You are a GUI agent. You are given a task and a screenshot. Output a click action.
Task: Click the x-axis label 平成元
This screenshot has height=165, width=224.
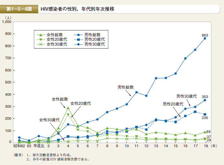click(x=39, y=146)
